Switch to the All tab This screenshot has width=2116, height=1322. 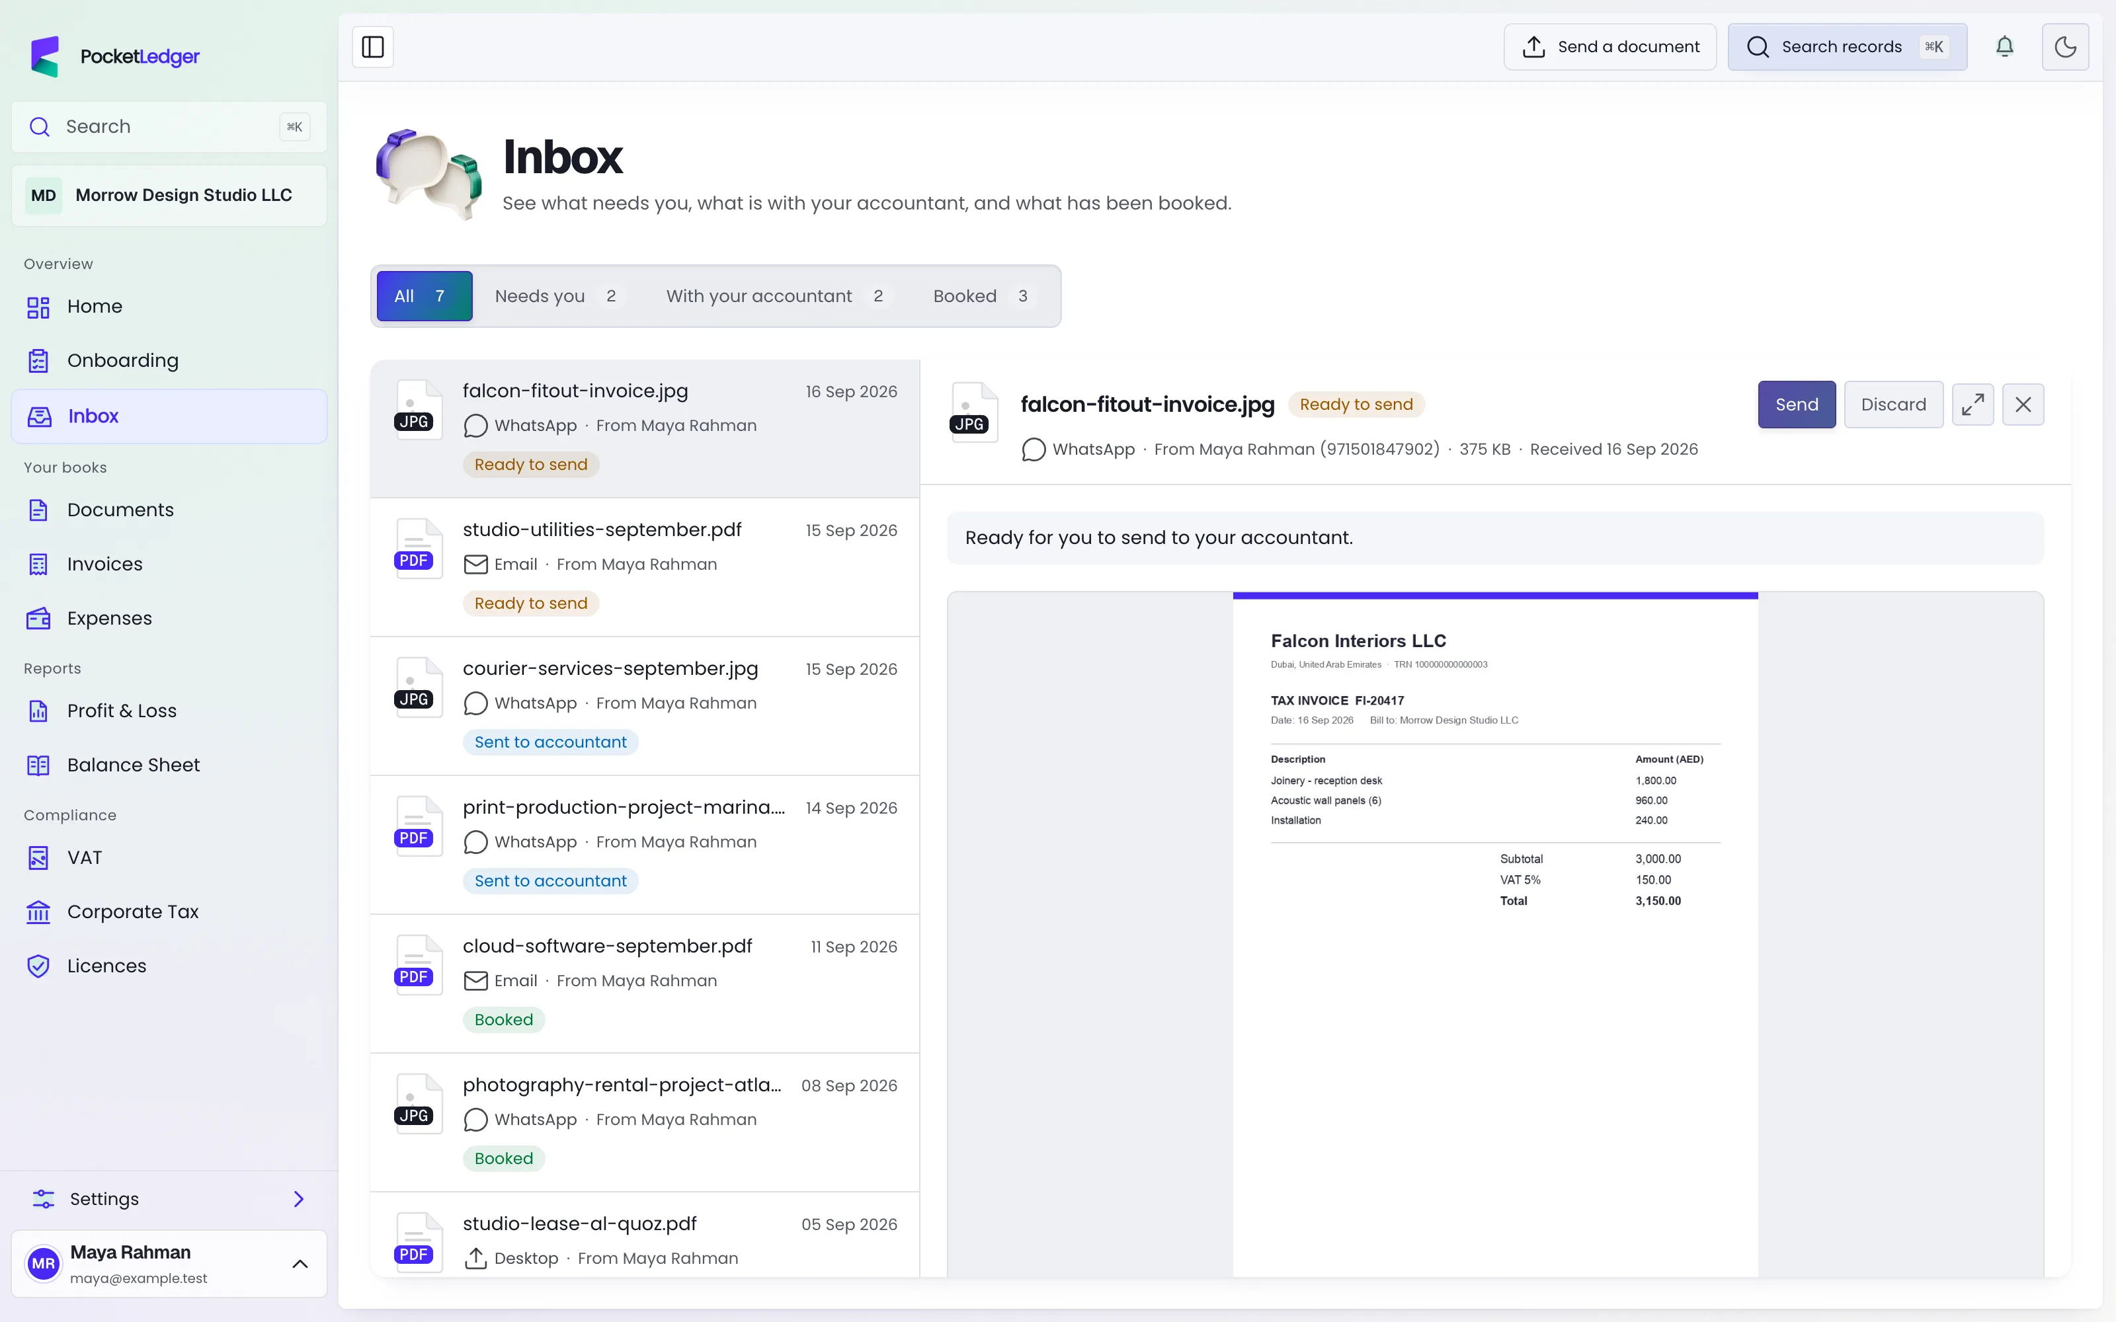(x=424, y=295)
